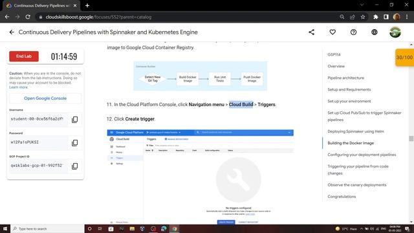Click the Username field value

point(38,119)
